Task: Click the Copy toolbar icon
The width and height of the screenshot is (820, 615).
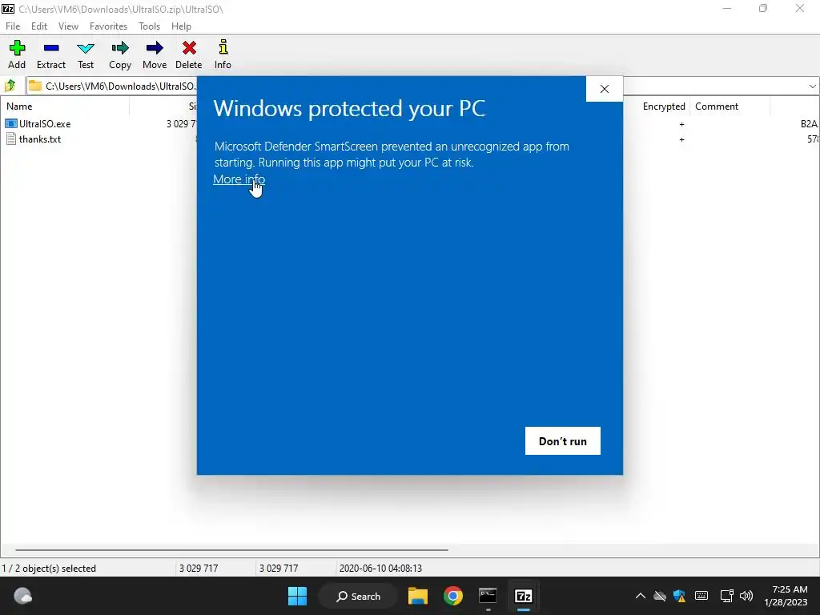Action: coord(120,54)
